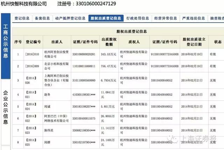This screenshot has width=224, height=150.
Task: Switch to the 经营异常信息 tab
Action: (x=166, y=18)
